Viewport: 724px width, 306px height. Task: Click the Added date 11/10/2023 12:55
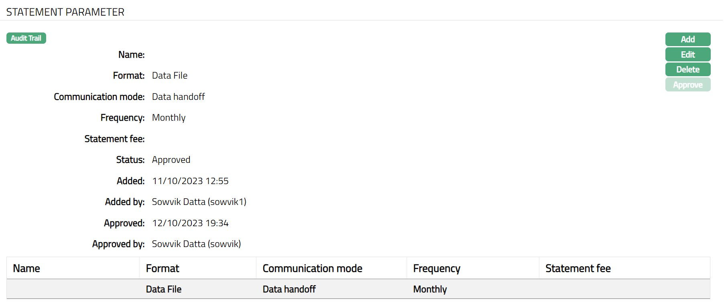[190, 181]
